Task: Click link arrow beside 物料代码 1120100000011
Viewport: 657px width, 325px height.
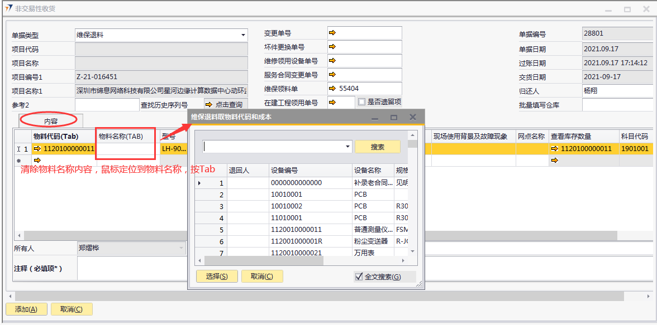Action: click(x=37, y=149)
